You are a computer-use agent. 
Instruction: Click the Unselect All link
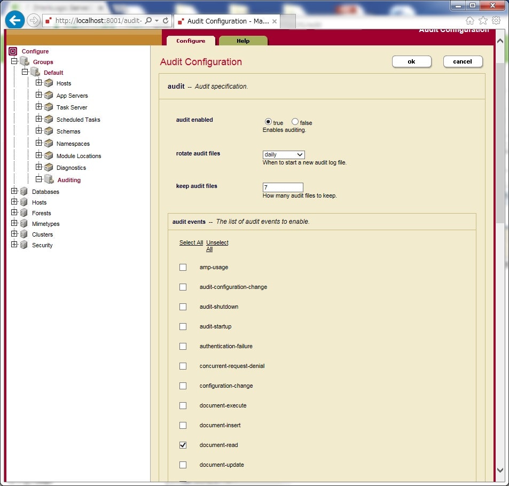(x=217, y=246)
